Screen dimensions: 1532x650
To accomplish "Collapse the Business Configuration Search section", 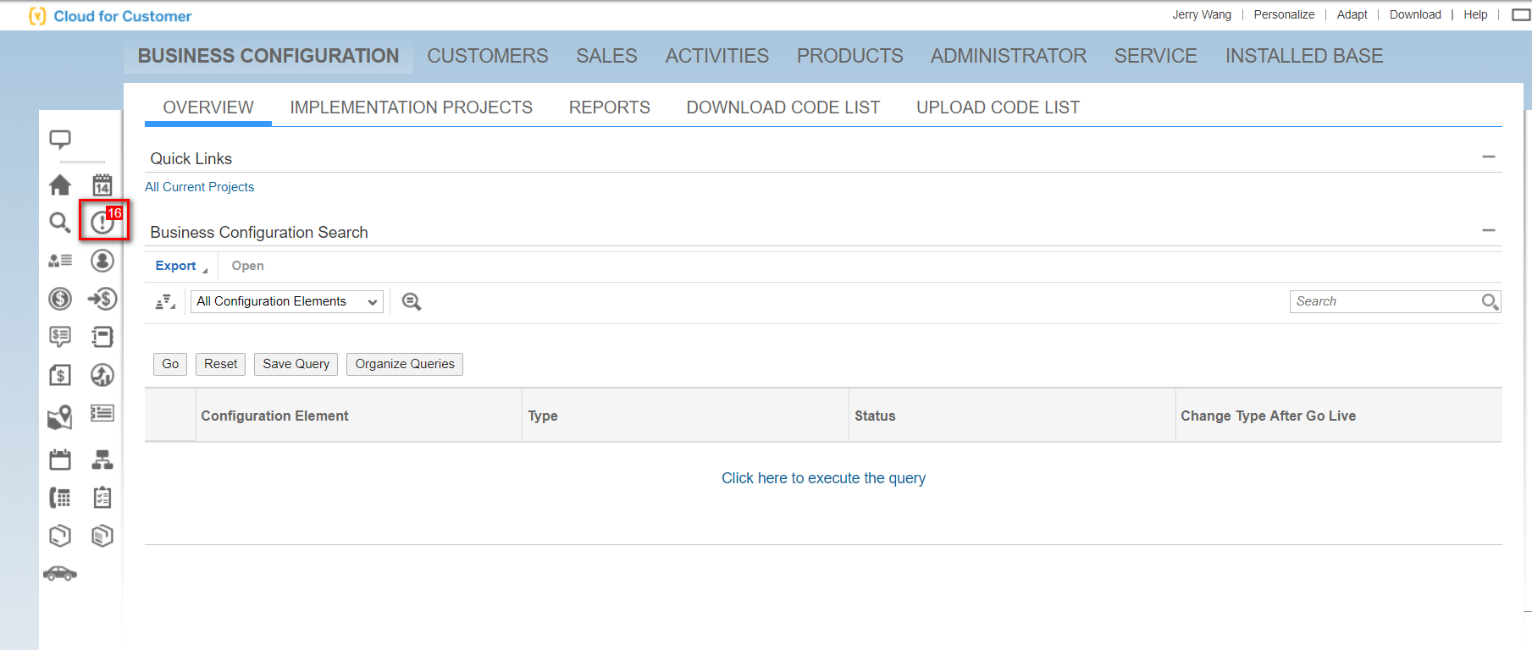I will tap(1489, 231).
